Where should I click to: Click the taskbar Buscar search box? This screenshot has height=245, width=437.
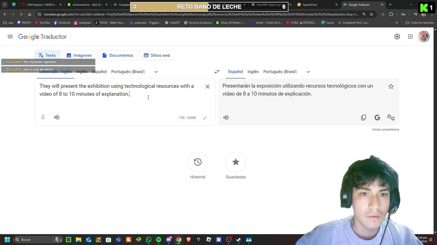click(38, 240)
